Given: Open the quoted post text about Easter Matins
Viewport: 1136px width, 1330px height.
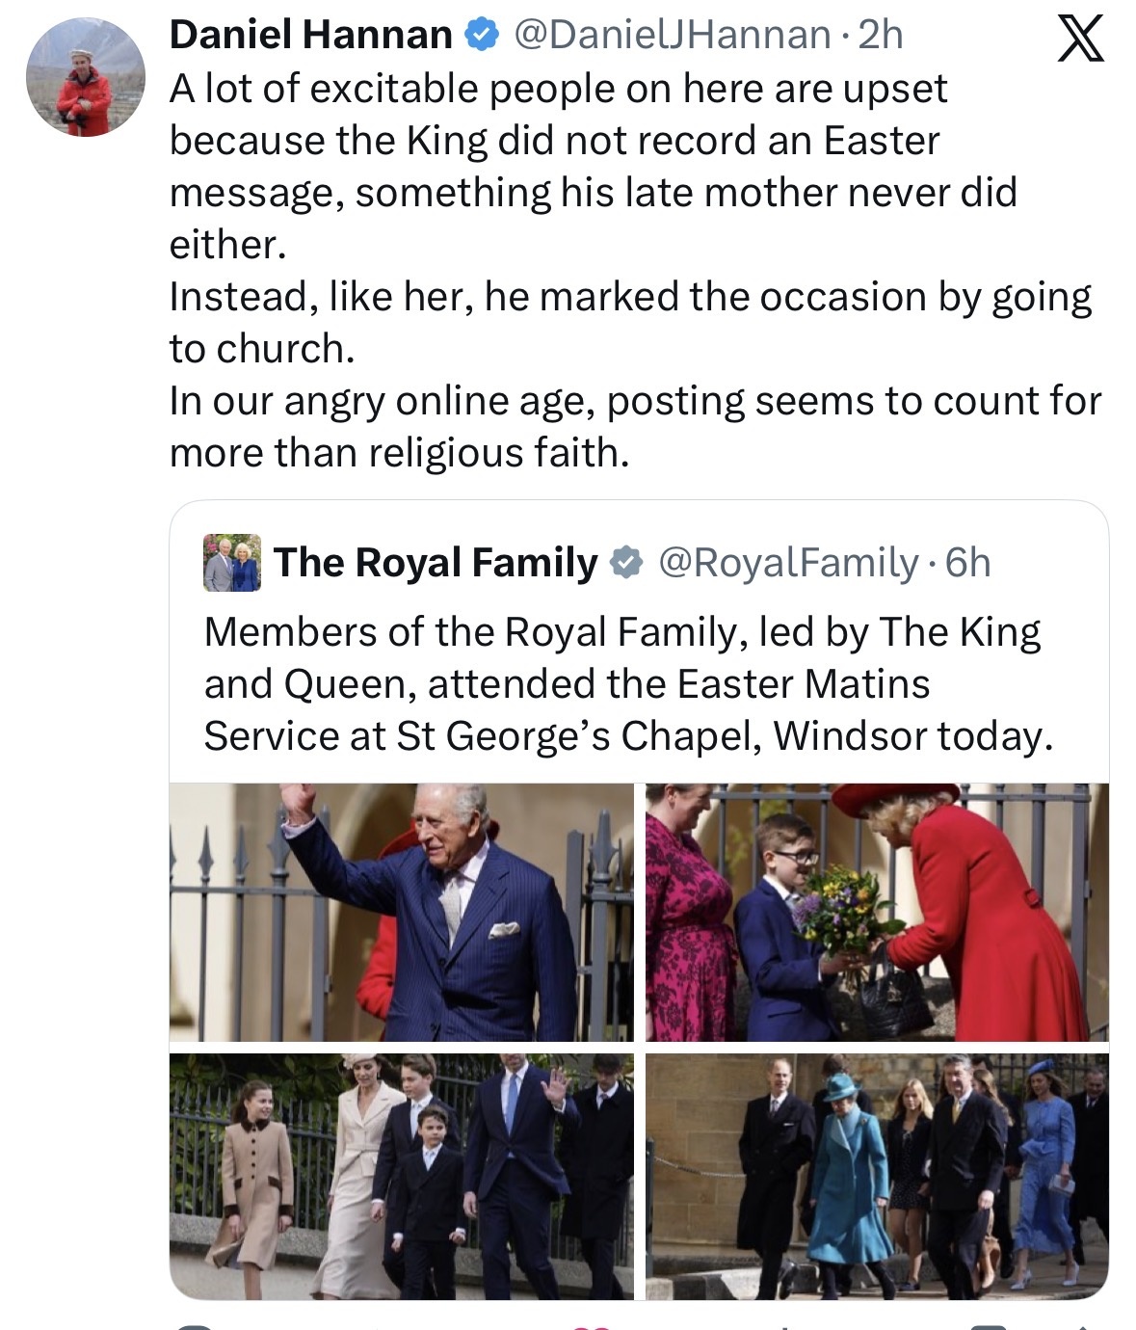Looking at the screenshot, I should (626, 683).
